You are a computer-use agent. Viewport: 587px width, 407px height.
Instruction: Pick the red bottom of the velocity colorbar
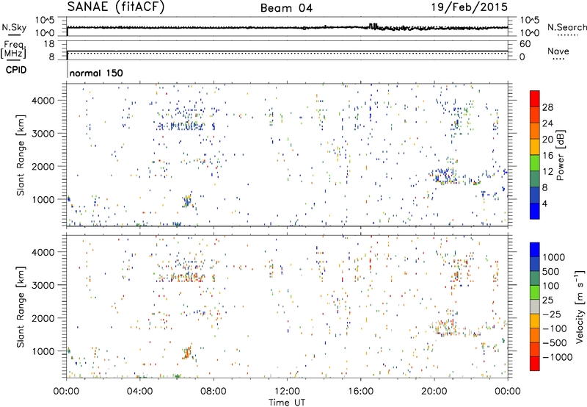[x=535, y=364]
